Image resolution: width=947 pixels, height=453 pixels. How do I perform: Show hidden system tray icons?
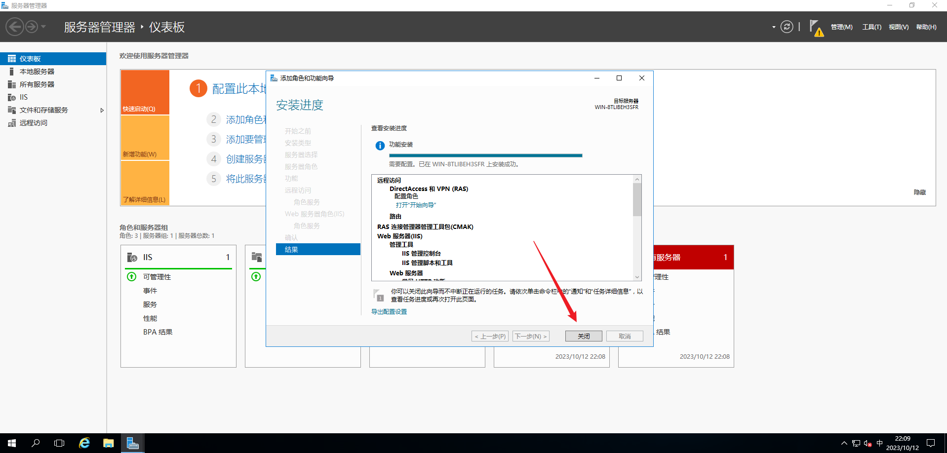pos(844,443)
